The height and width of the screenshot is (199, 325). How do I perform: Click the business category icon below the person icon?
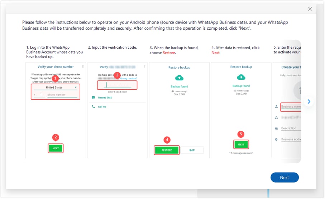(276, 118)
